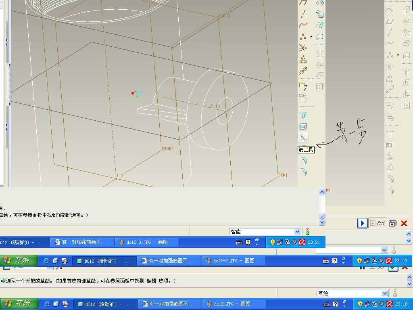This screenshot has width=413, height=310.
Task: Open DC12 (活动的) window in 23:18 taskbar
Action: tap(105, 304)
